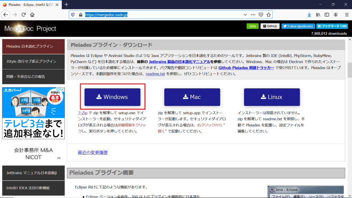
Task: Open Github Pleiades 問題トラッカー link
Action: click(246, 68)
